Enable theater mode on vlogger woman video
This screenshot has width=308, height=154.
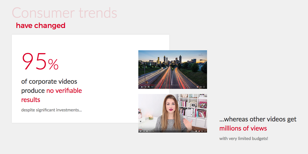click(x=202, y=131)
